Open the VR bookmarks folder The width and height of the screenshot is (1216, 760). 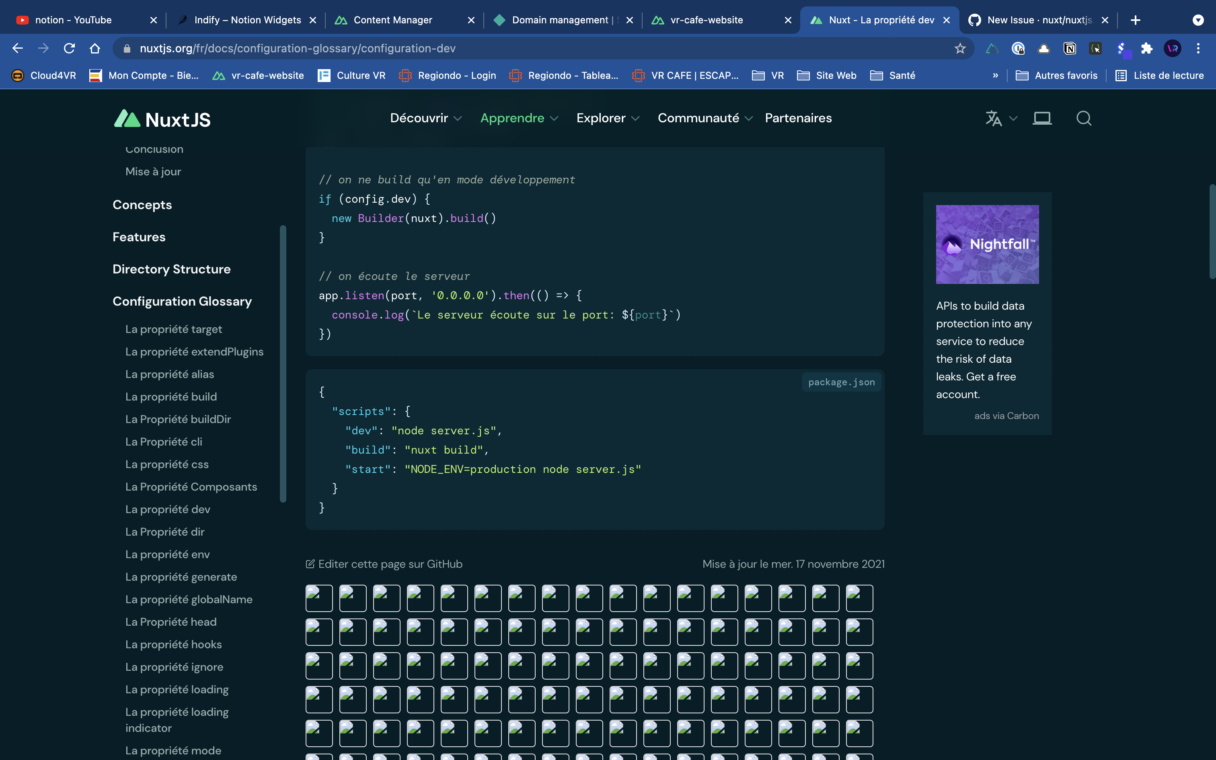click(768, 76)
